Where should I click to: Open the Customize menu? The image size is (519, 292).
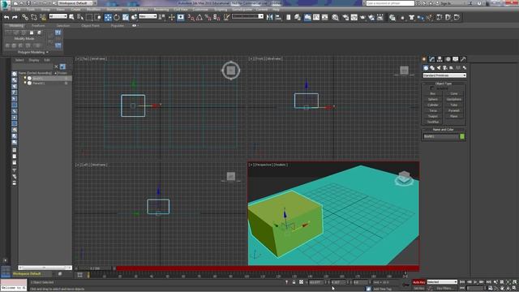(200, 10)
